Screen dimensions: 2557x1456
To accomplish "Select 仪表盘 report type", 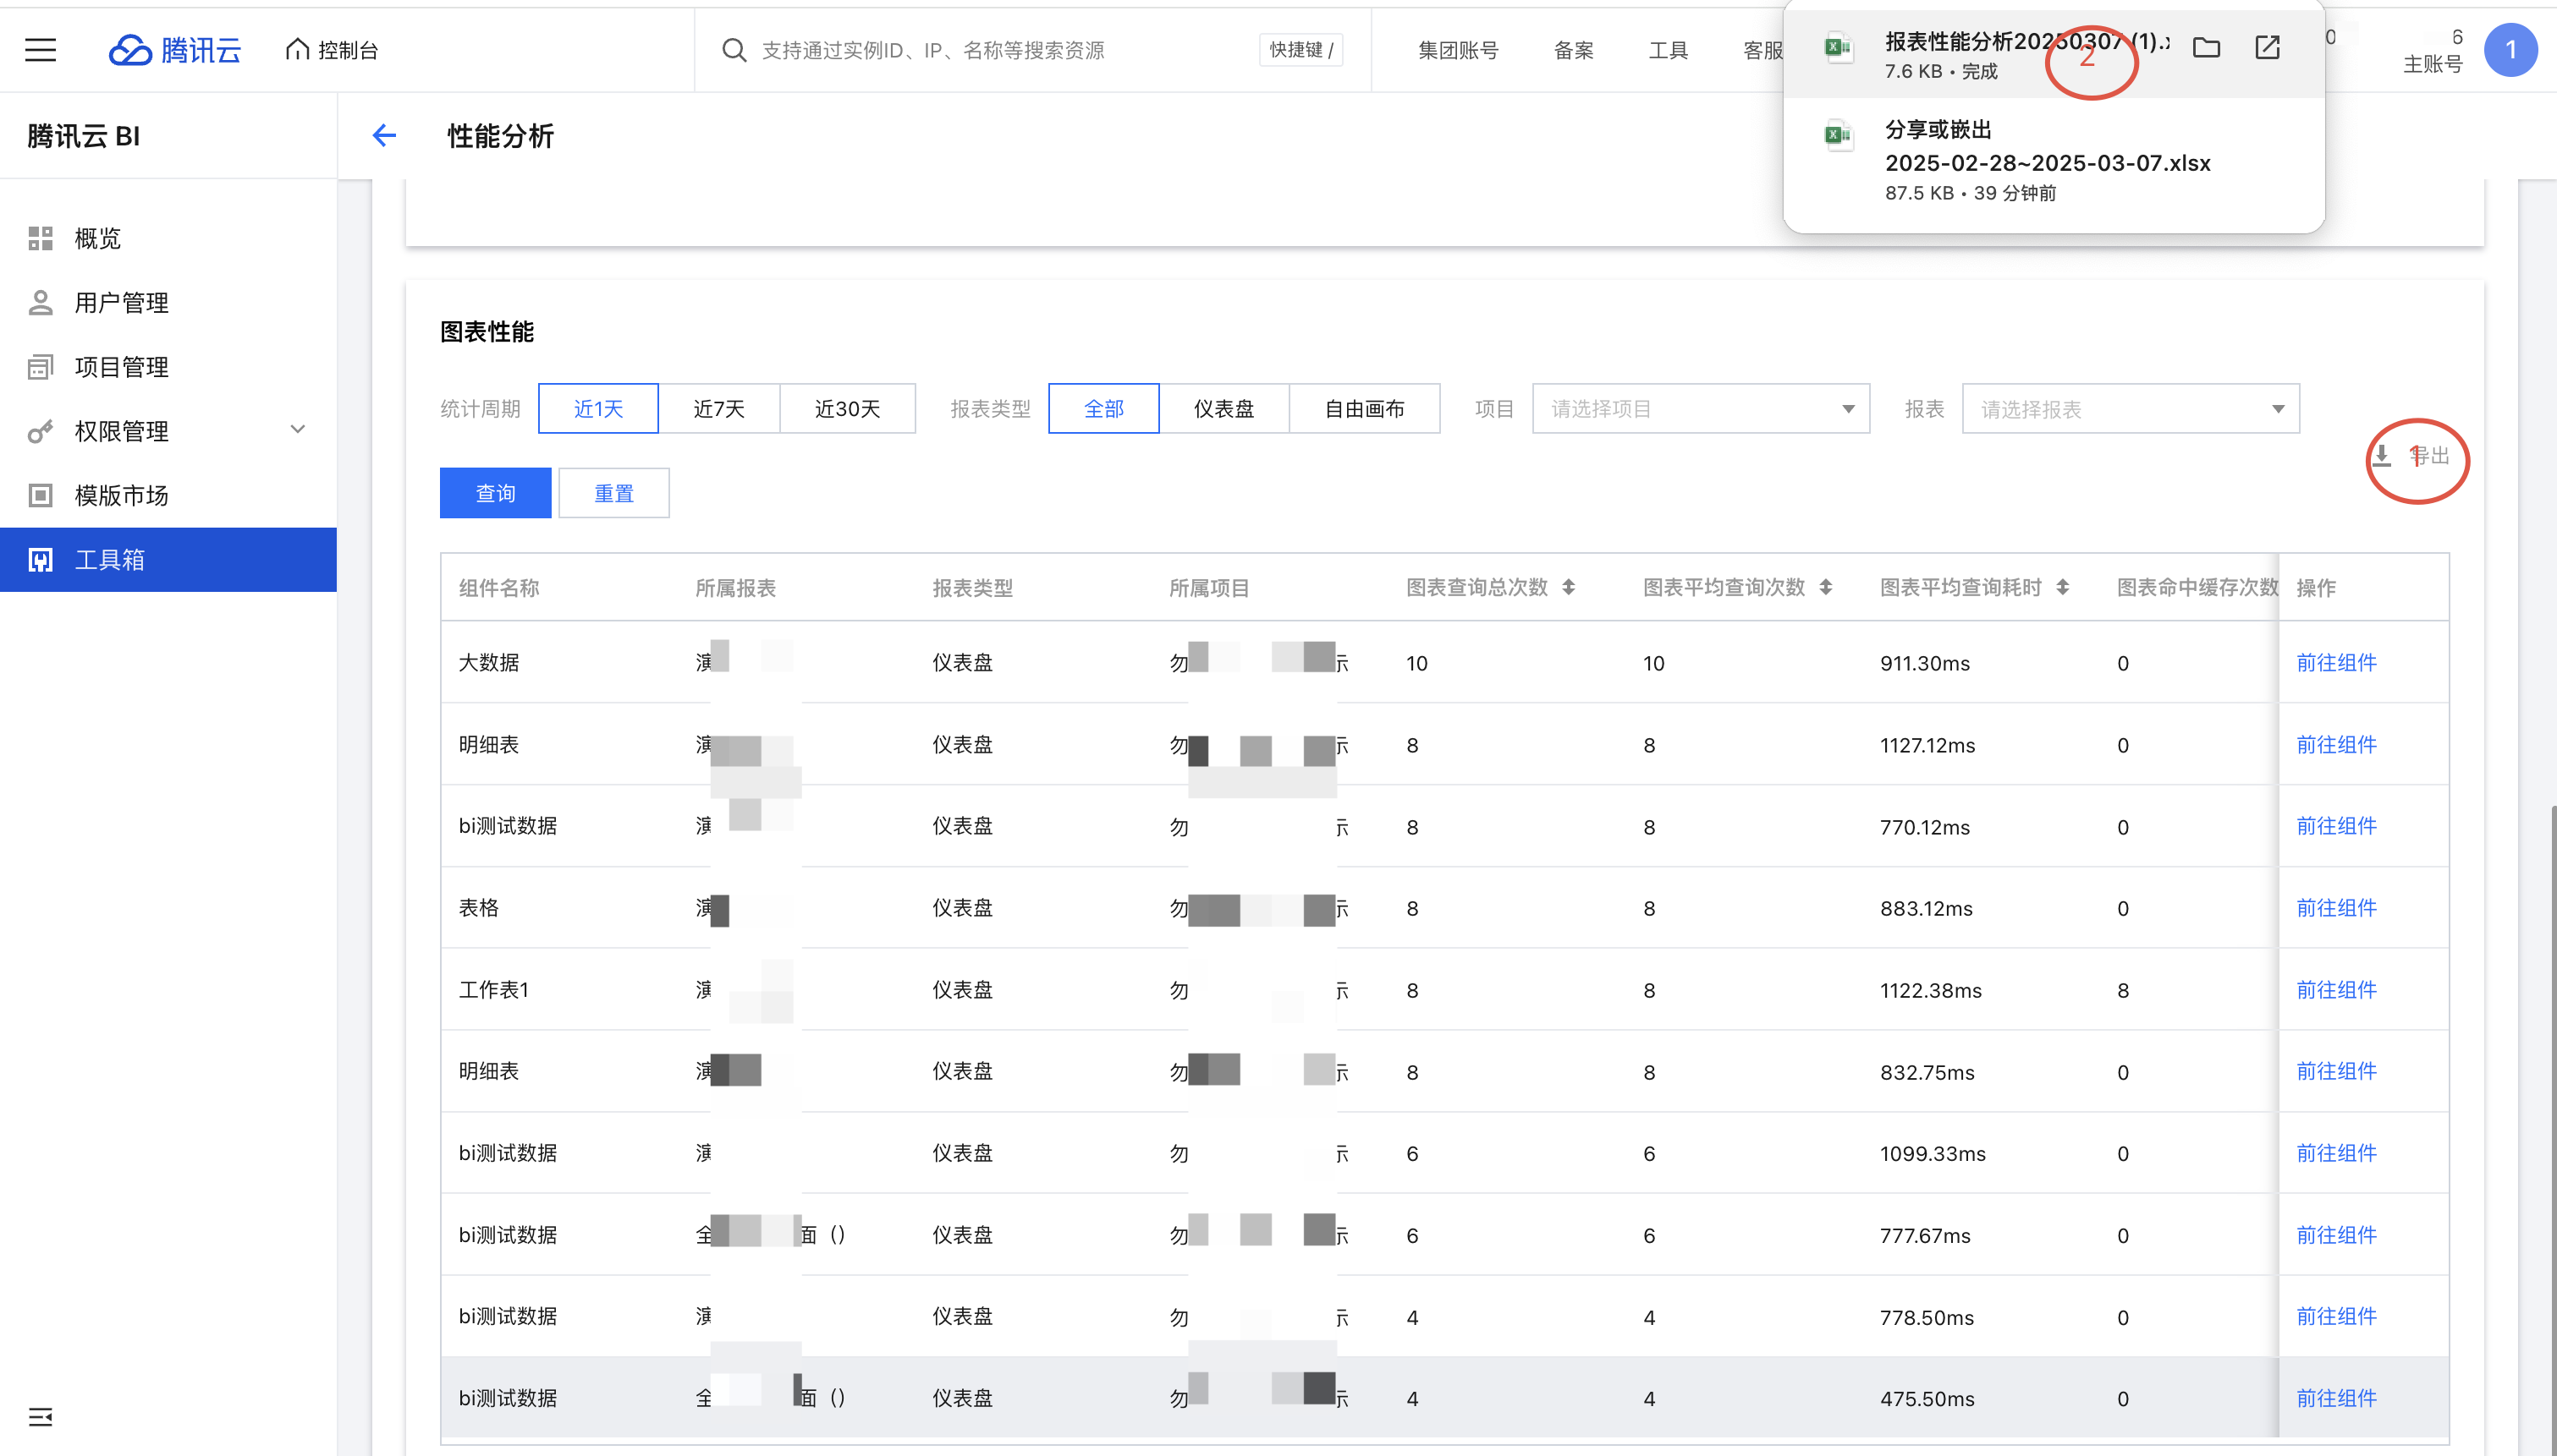I will point(1223,409).
